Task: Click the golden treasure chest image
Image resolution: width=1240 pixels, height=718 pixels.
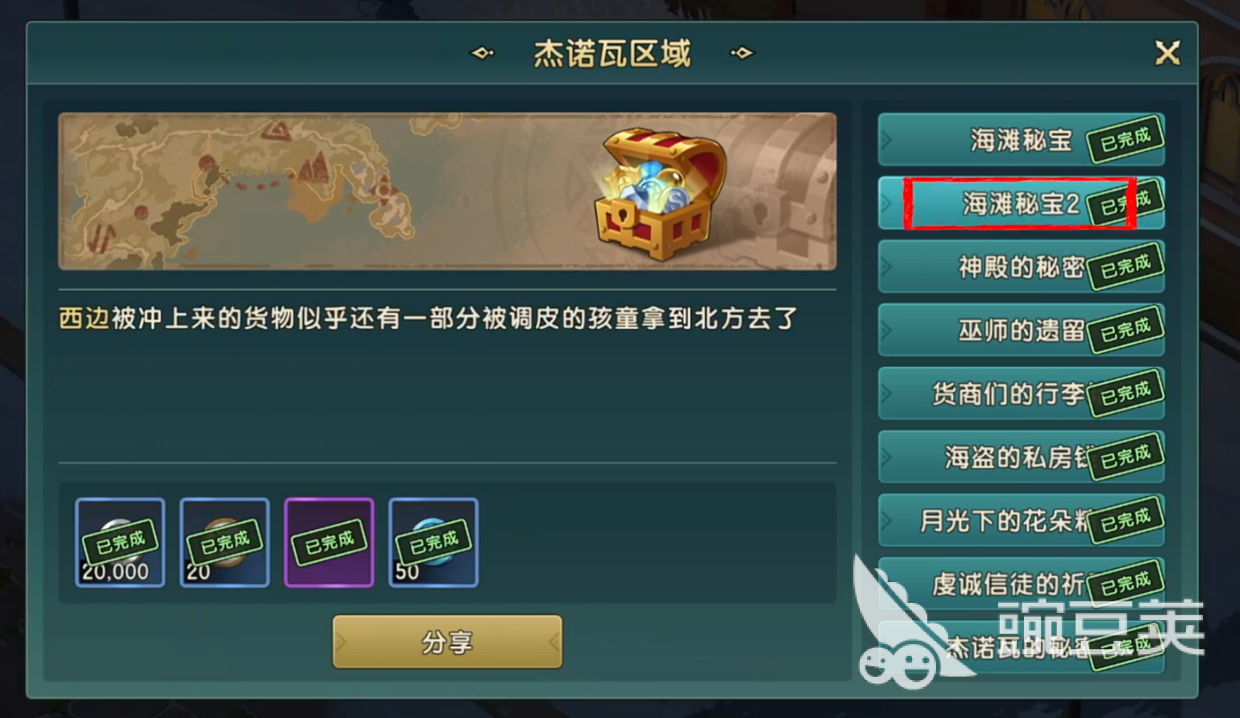Action: (x=660, y=193)
